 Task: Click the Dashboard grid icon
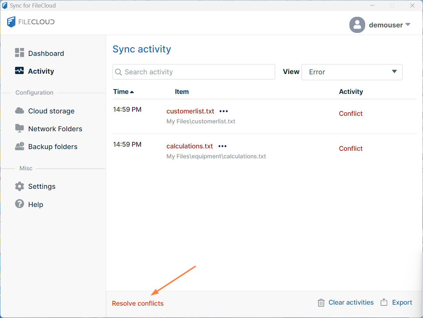[x=20, y=53]
